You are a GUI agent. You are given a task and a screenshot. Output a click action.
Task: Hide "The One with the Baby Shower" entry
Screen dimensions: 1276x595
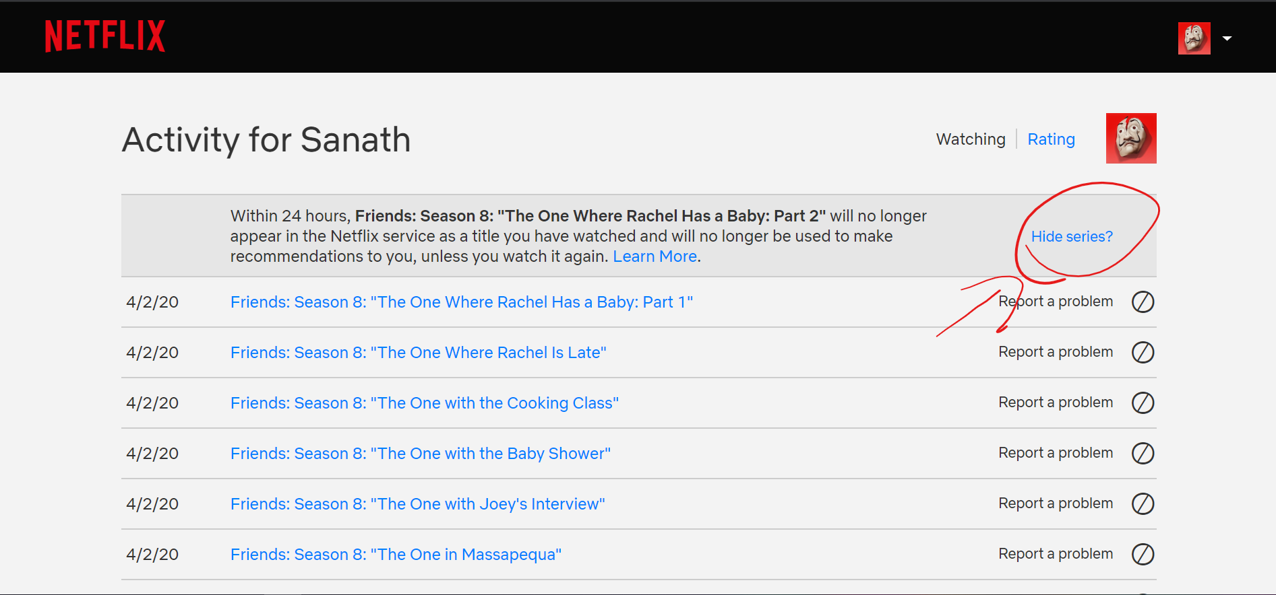point(1143,454)
